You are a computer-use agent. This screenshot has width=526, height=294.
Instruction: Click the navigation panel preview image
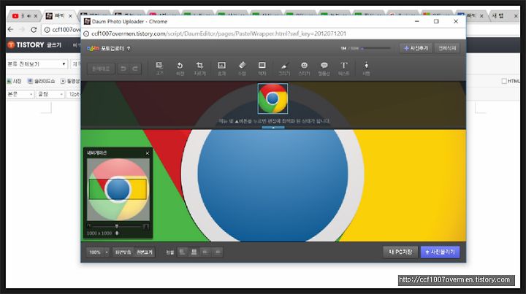[x=118, y=189]
